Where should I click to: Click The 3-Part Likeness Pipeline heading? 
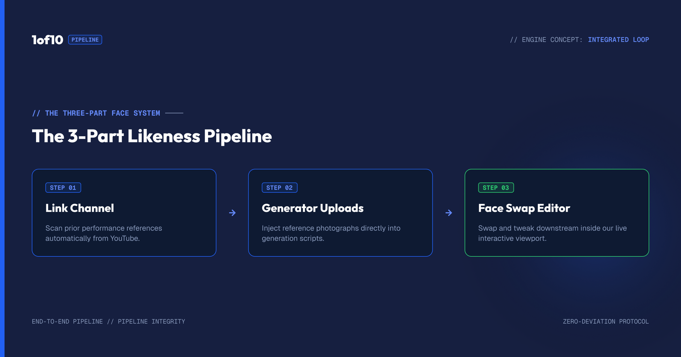(x=152, y=136)
